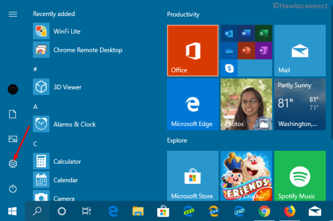Open Candy Crush Friends tile

(x=246, y=176)
